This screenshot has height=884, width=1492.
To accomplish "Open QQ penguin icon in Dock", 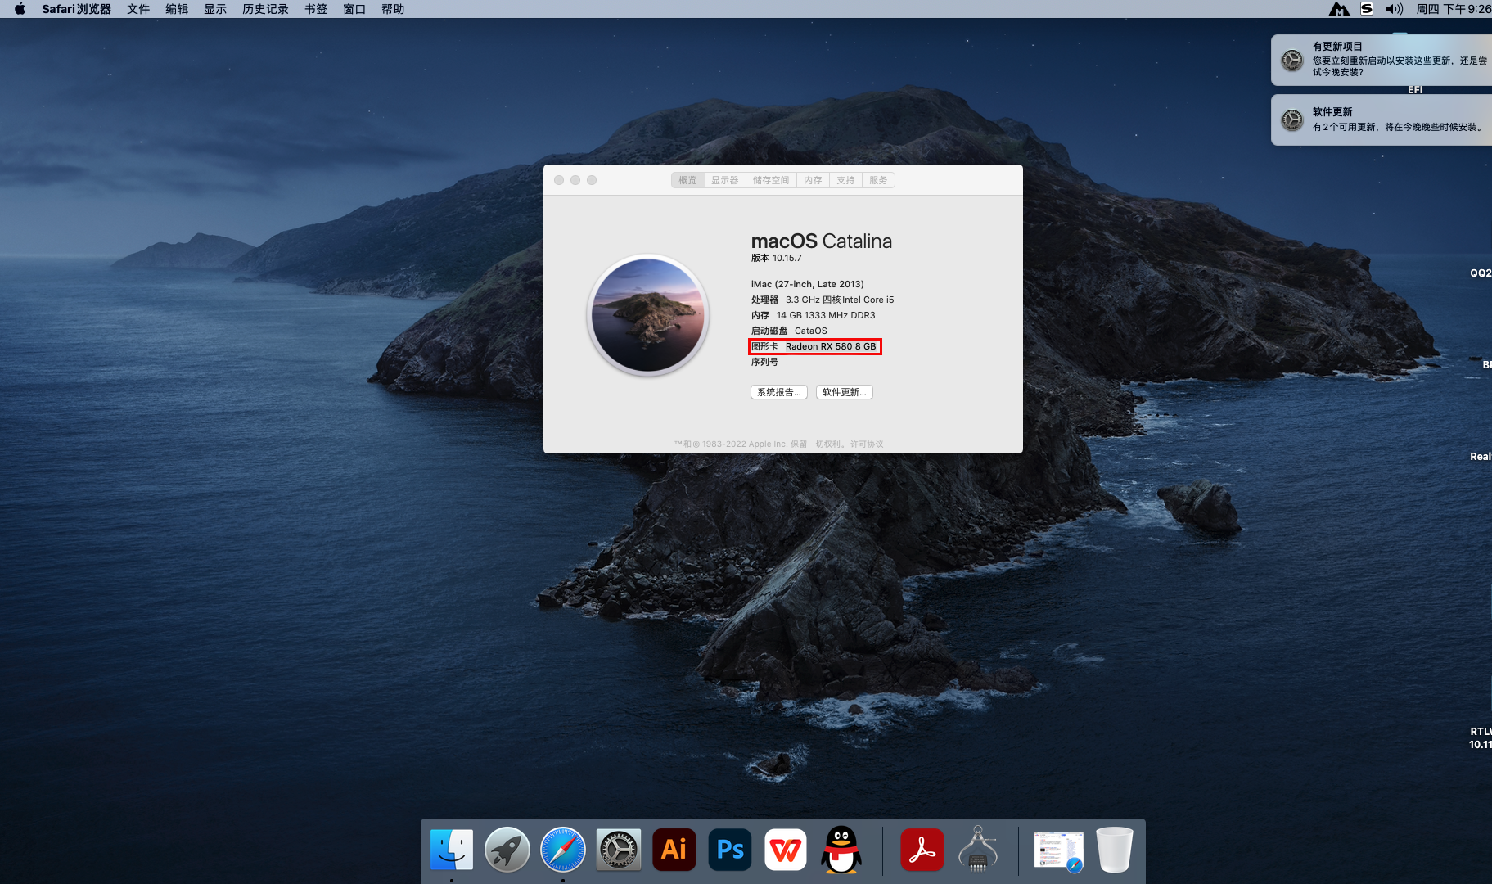I will click(x=841, y=850).
